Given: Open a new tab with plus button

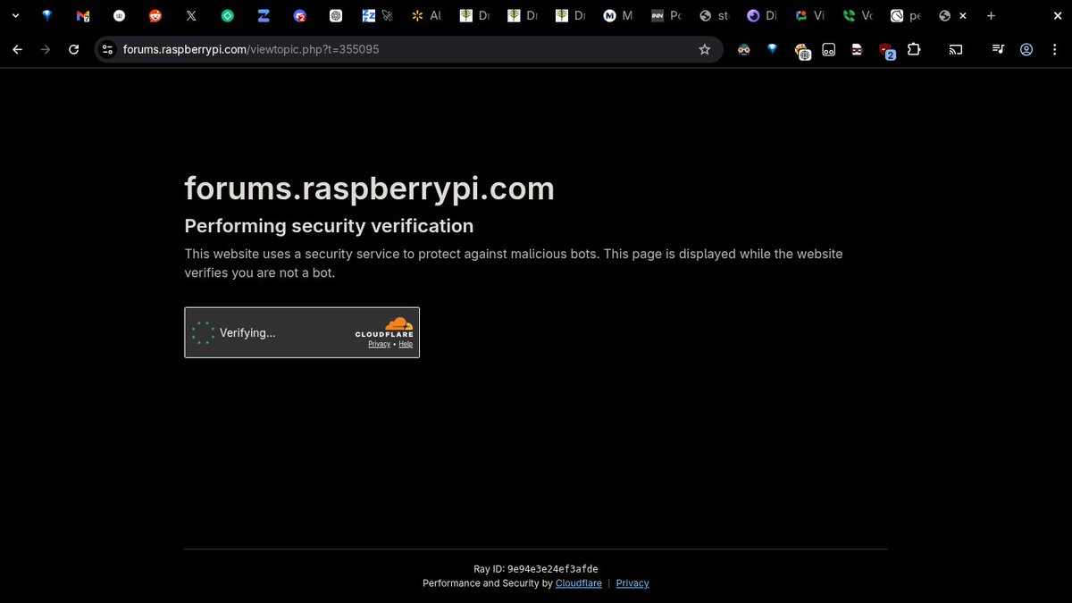Looking at the screenshot, I should 991,16.
